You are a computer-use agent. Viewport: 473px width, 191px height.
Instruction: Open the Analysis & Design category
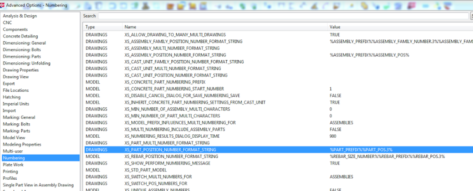(x=20, y=16)
